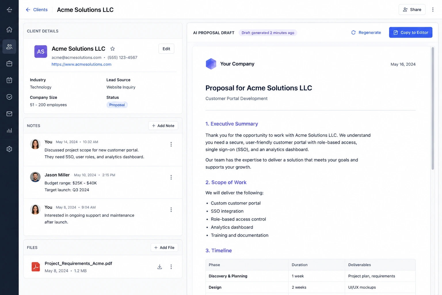Open the Project_Requirements_Acme.pdf file name
The image size is (442, 295).
[x=78, y=263]
